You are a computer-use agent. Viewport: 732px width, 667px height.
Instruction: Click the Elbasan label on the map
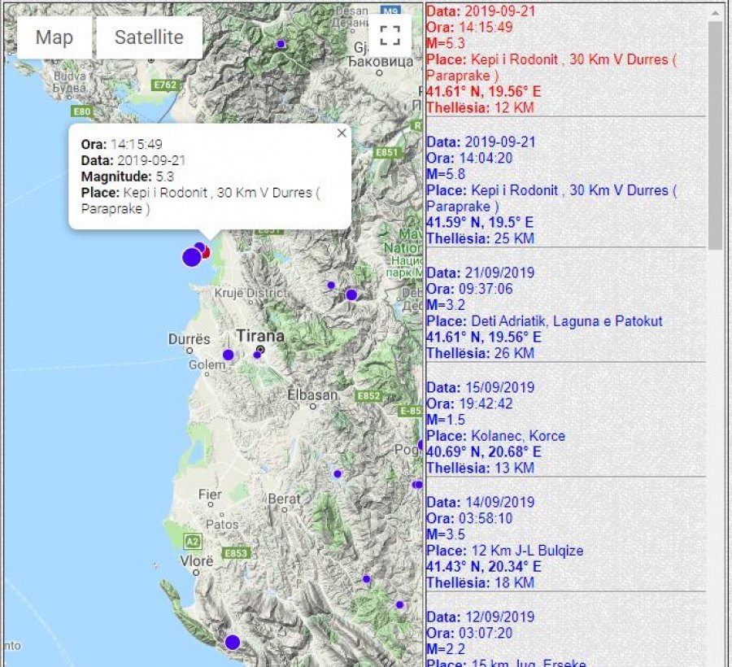click(312, 395)
